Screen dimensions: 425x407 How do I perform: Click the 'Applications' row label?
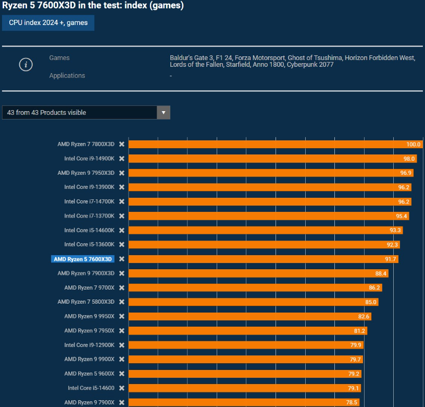[x=67, y=76]
